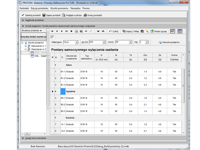Go to first record in navigator
The height and width of the screenshot is (150, 200).
pyautogui.click(x=52, y=31)
